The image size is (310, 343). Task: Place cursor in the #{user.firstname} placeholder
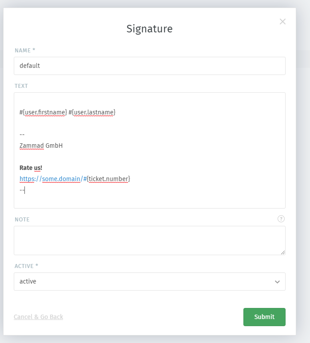coord(43,112)
